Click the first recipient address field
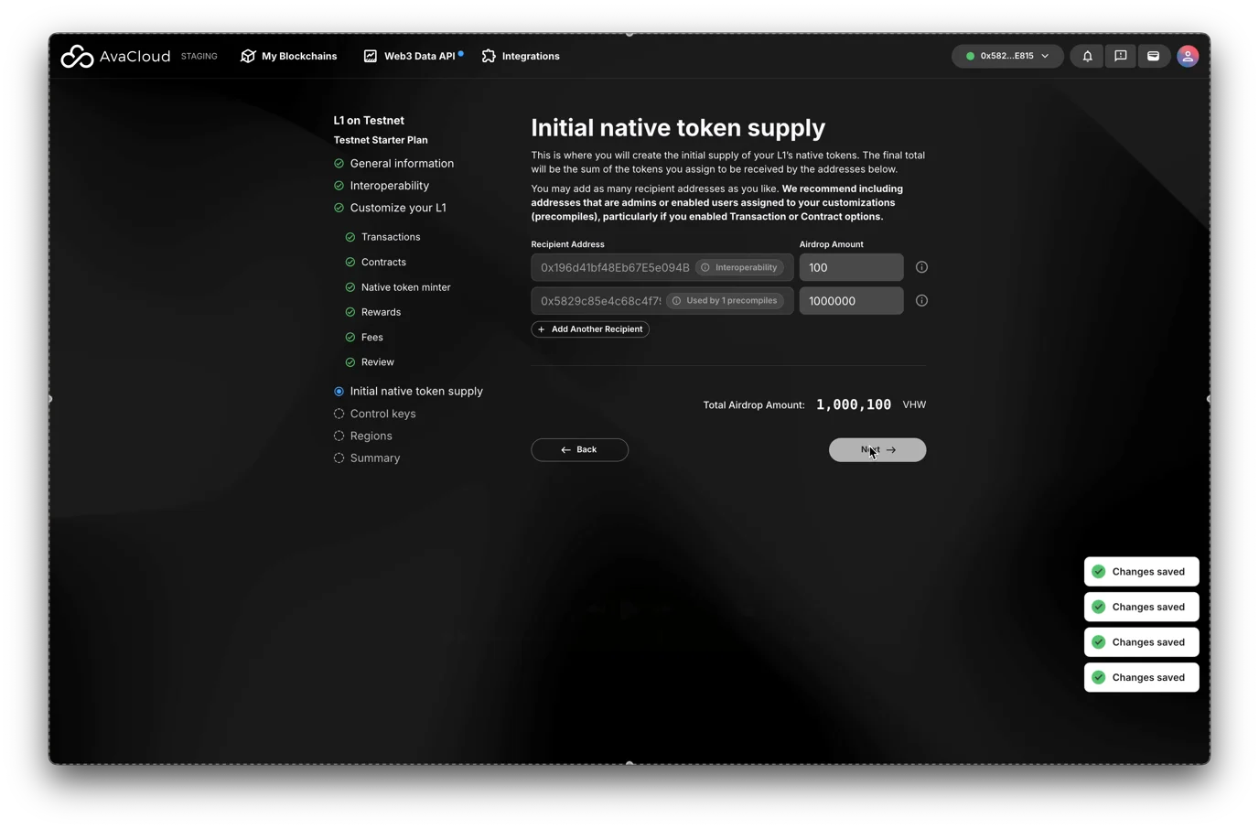This screenshot has height=829, width=1259. 662,267
